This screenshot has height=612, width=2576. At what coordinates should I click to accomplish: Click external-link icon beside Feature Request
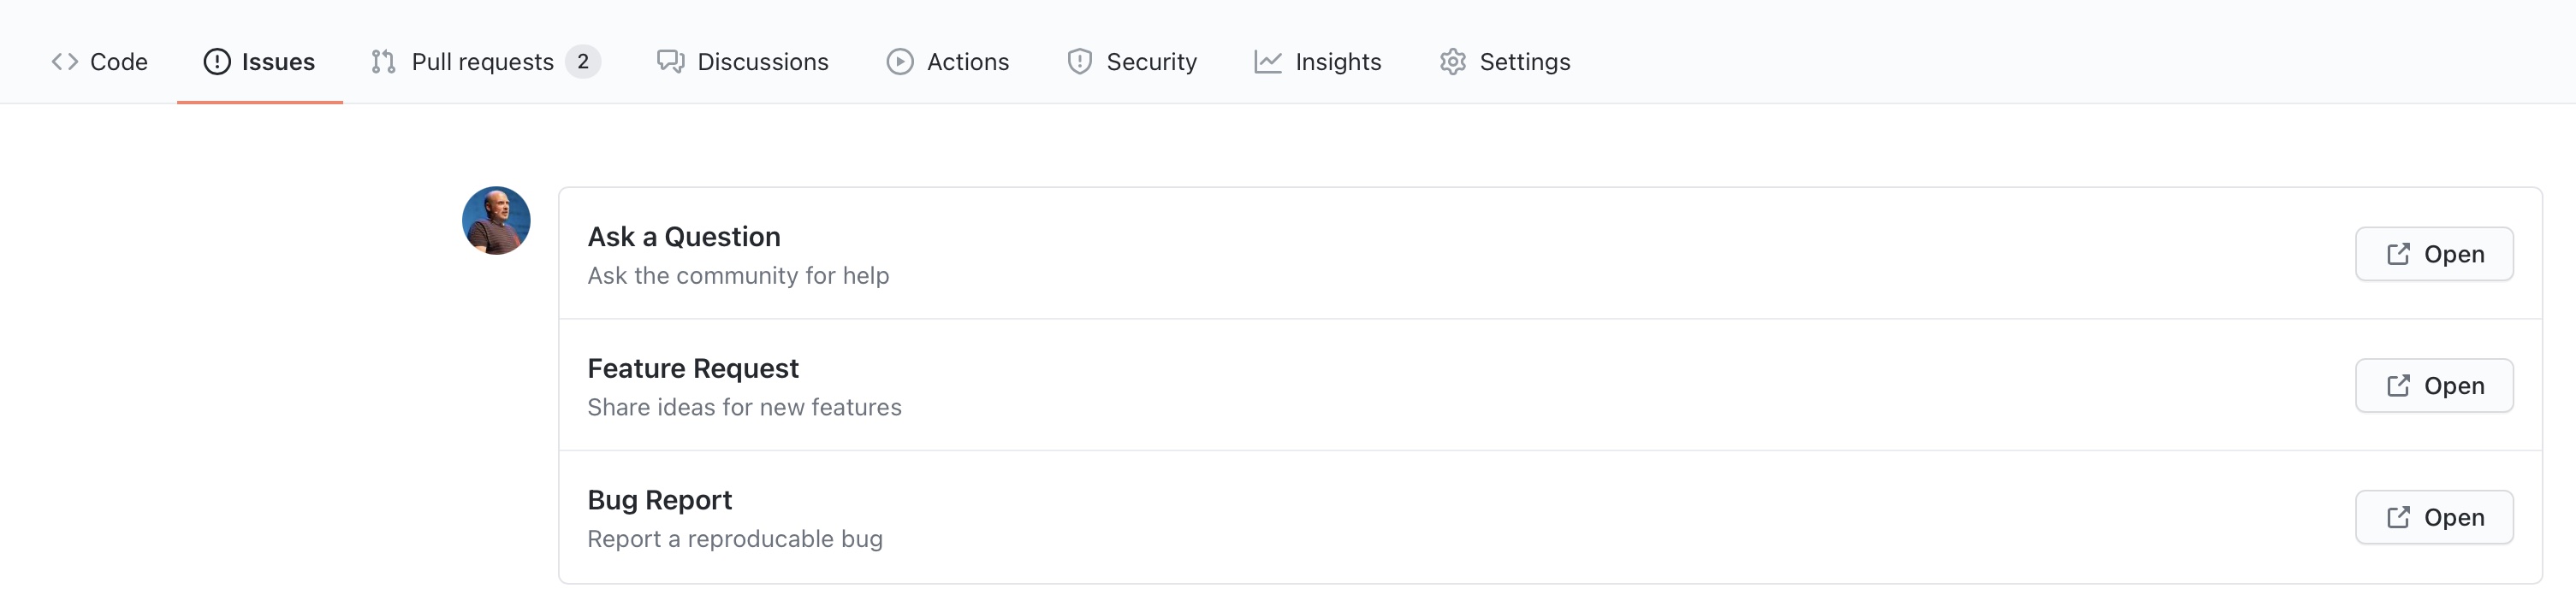tap(2398, 385)
